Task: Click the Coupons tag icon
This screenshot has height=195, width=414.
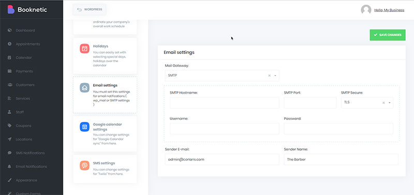Action: pos(10,126)
